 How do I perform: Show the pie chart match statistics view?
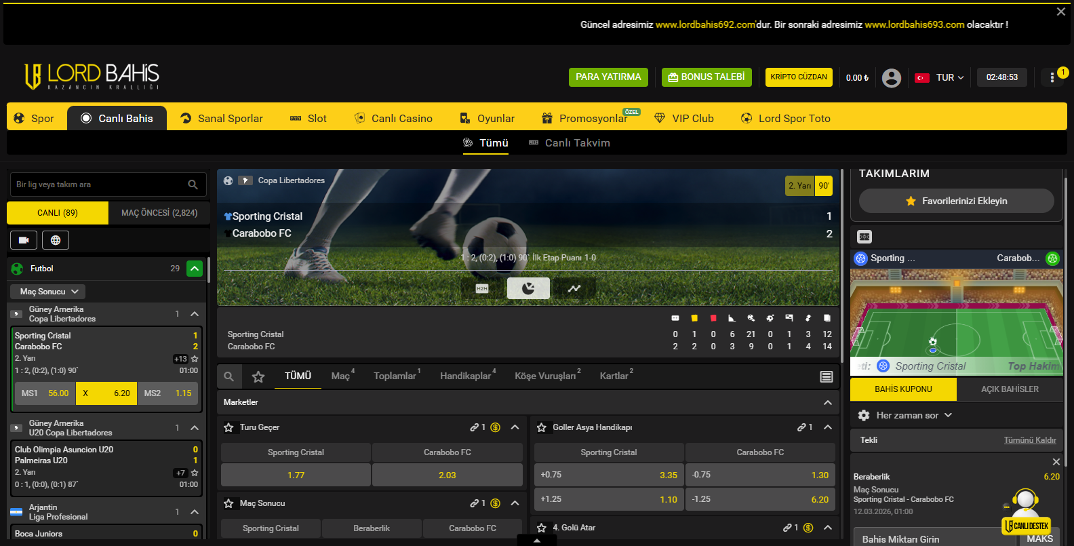click(x=528, y=288)
